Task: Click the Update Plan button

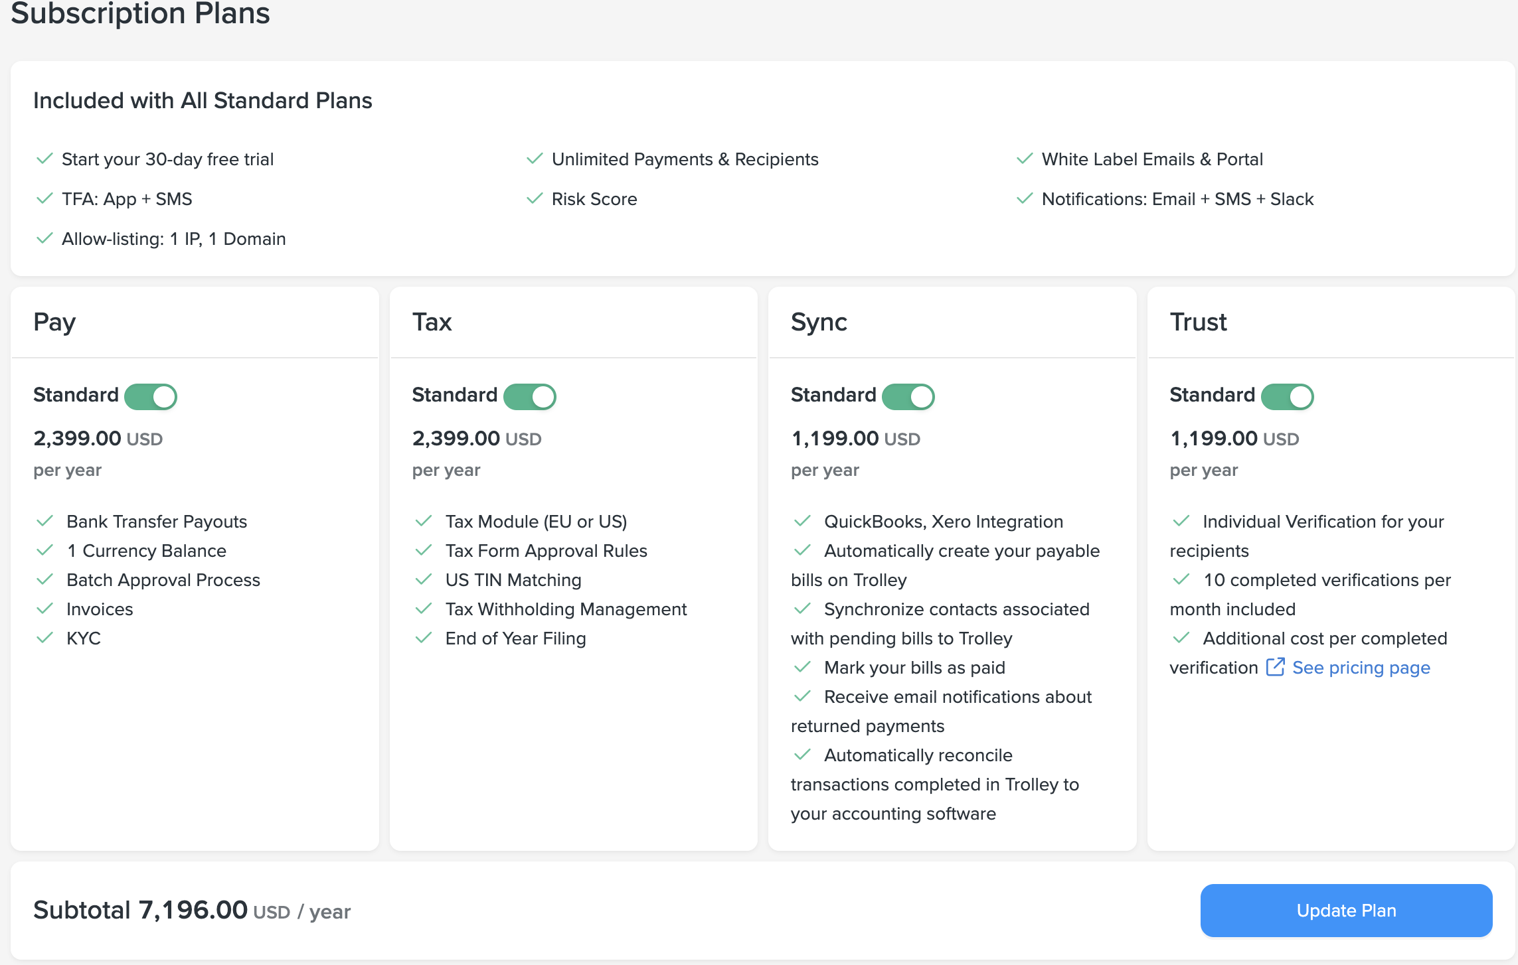Action: [x=1346, y=911]
